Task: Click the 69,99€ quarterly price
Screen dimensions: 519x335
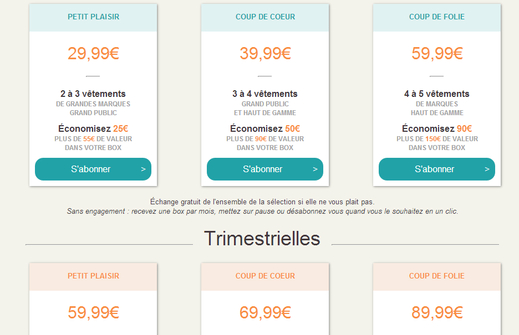Action: (x=265, y=313)
